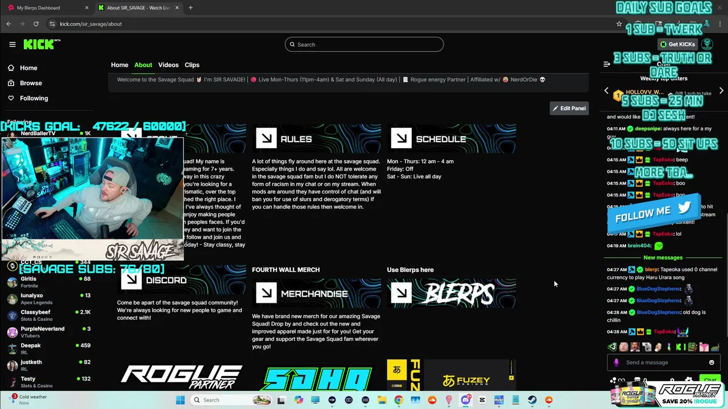Open the Windows Start menu
The height and width of the screenshot is (409, 728).
pyautogui.click(x=180, y=400)
